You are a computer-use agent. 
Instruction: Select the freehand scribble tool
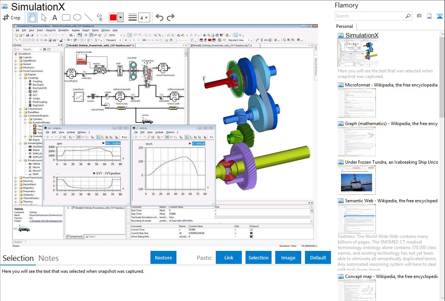pyautogui.click(x=100, y=17)
